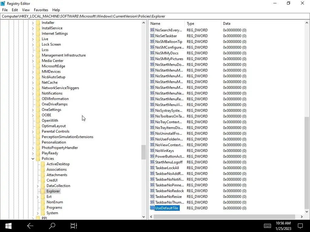Click the taskbar back arrow icon

coord(30,226)
